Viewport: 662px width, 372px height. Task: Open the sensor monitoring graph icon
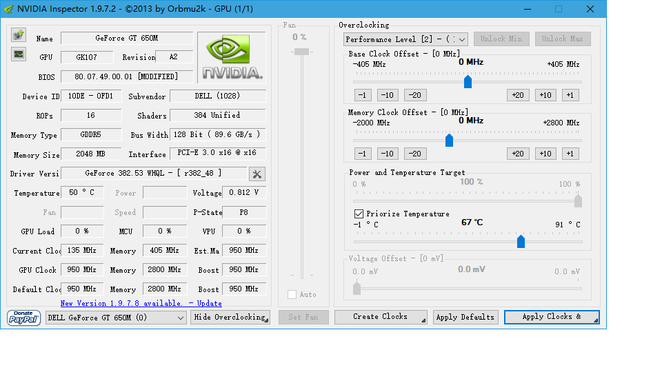[19, 54]
